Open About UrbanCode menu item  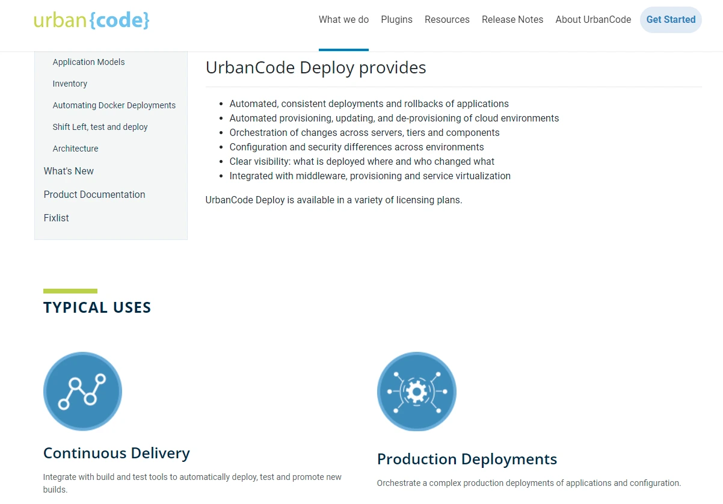[593, 20]
